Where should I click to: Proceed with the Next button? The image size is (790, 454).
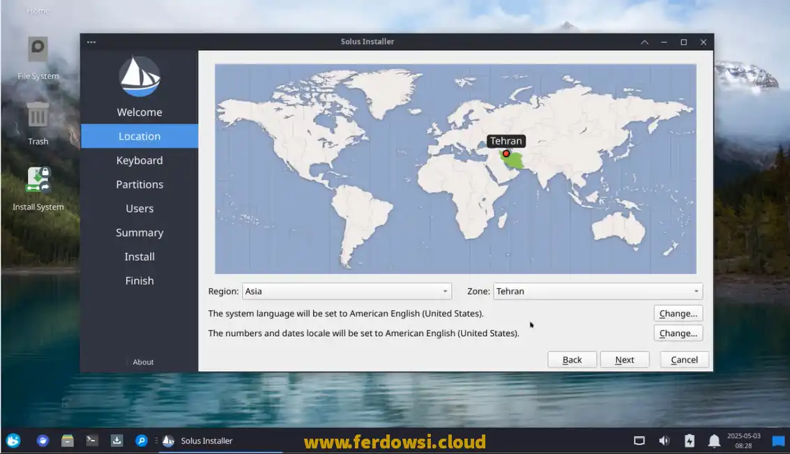(x=624, y=360)
